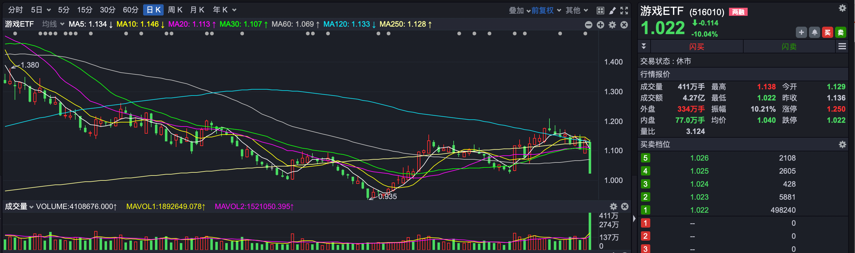Add 游戏ETF to watchlist with plus button

[801, 33]
